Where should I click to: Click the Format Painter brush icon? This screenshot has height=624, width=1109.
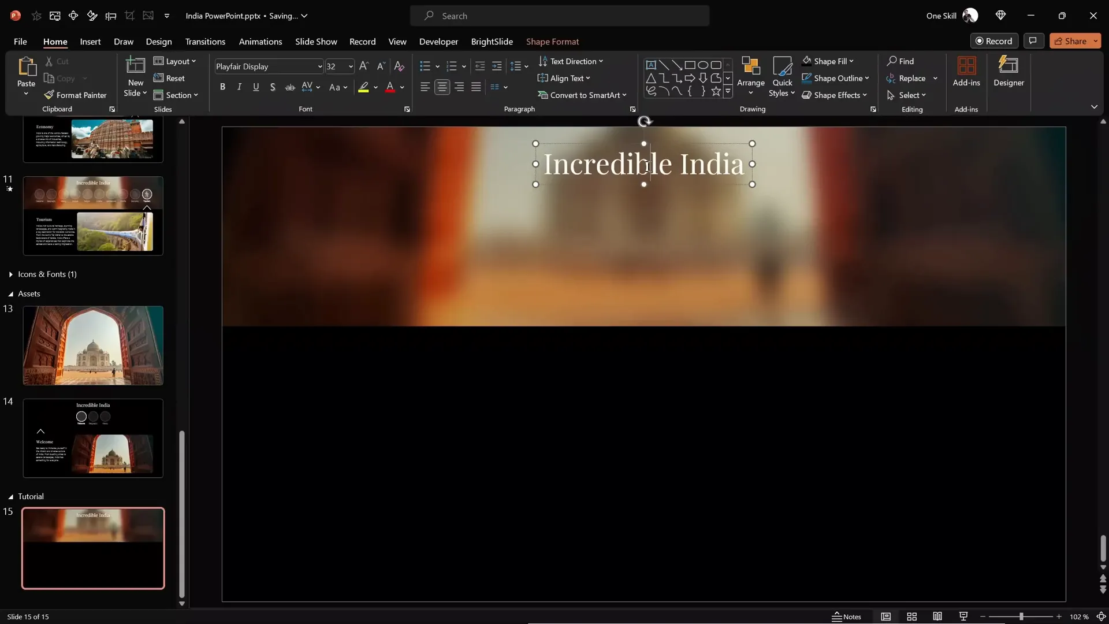[x=49, y=95]
